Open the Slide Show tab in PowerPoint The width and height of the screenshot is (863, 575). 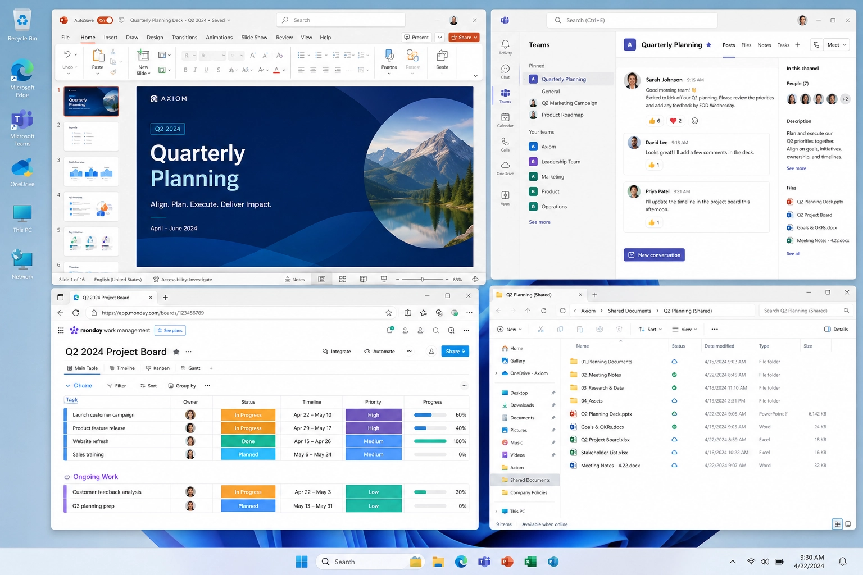pos(254,38)
